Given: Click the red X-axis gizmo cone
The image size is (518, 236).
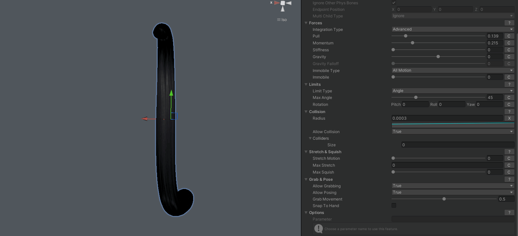Looking at the screenshot, I should click(277, 3).
